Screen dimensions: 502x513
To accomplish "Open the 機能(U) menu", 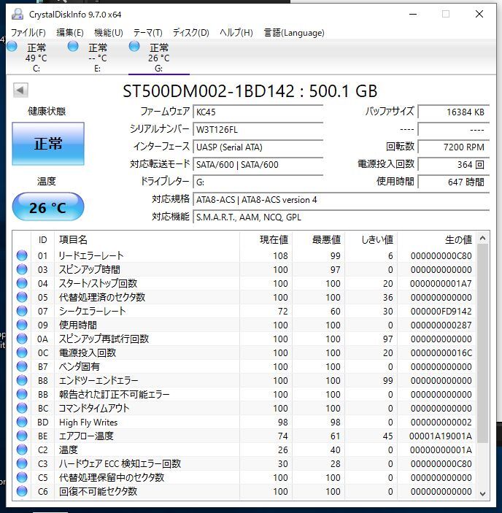I will (109, 33).
